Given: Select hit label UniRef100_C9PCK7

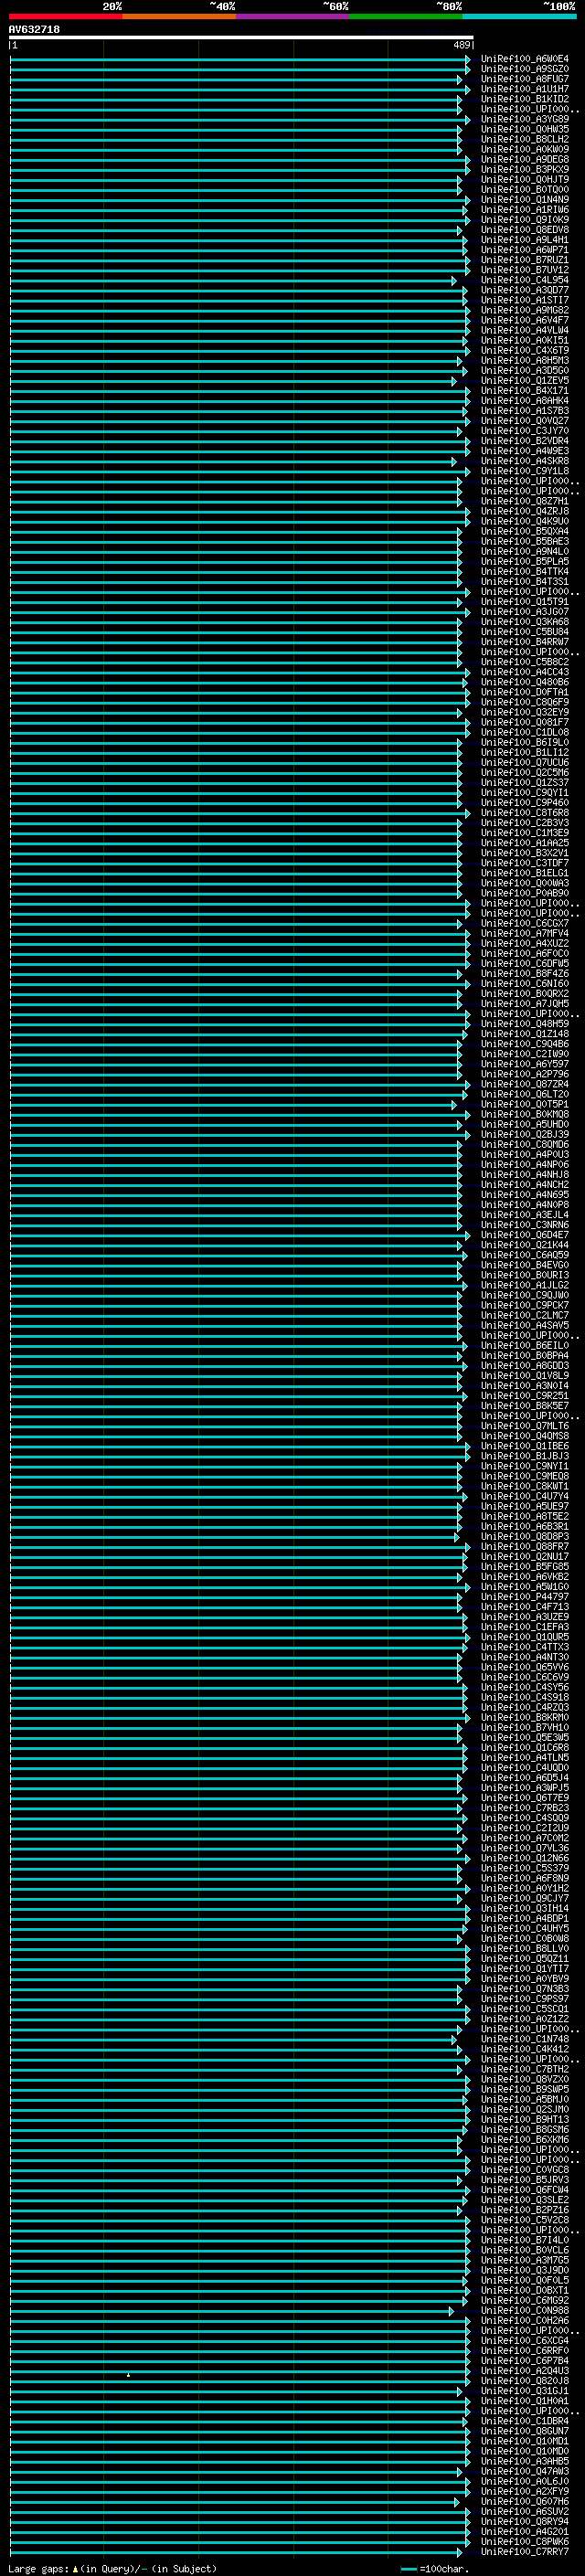Looking at the screenshot, I should point(525,1305).
